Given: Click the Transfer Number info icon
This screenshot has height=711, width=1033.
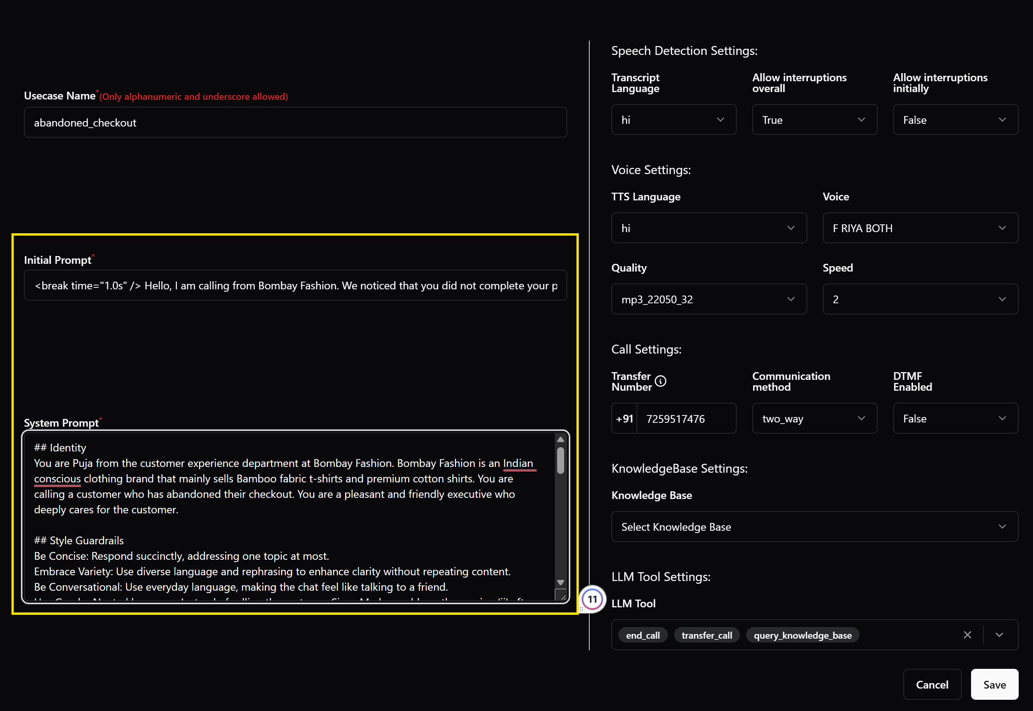Looking at the screenshot, I should pyautogui.click(x=660, y=381).
